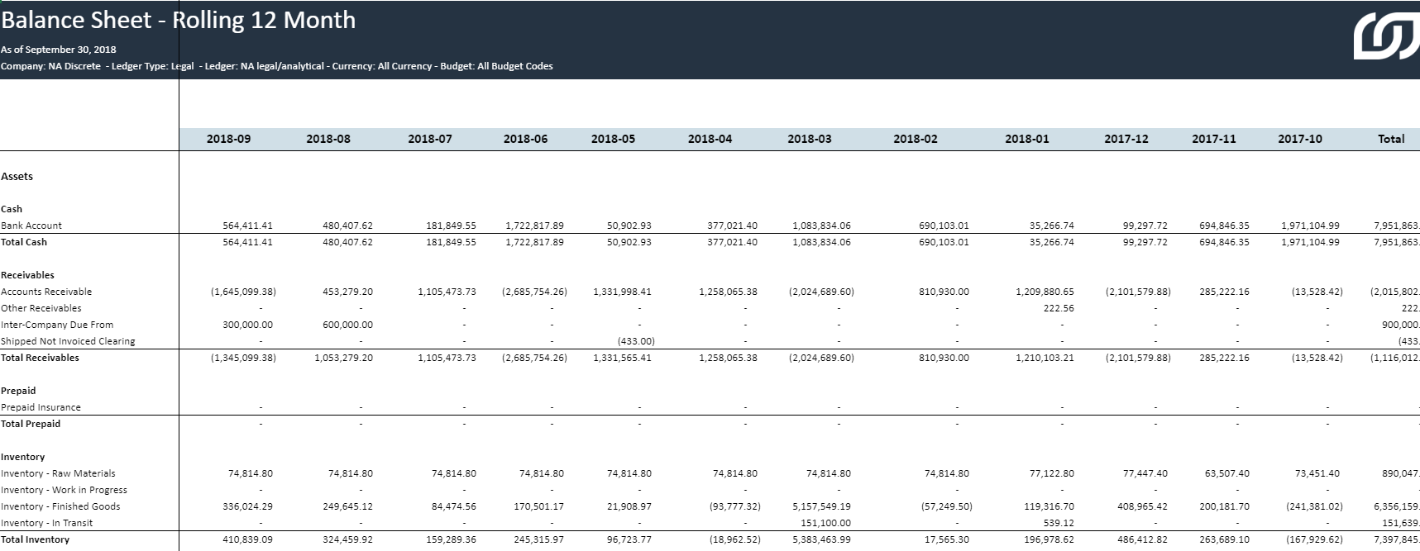Viewport: 1420px width, 551px height.
Task: Select the 2018-08 column header
Action: pos(328,139)
